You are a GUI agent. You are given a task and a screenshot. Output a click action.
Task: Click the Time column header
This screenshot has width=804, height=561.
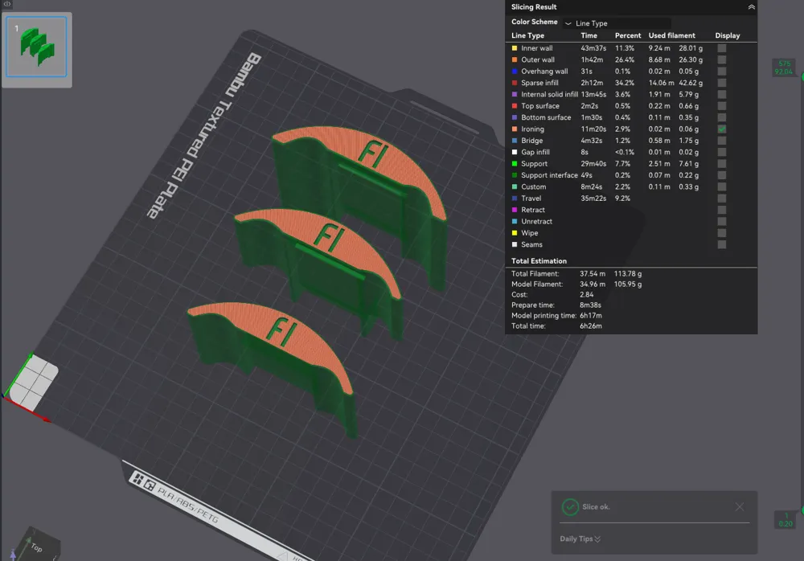[589, 35]
